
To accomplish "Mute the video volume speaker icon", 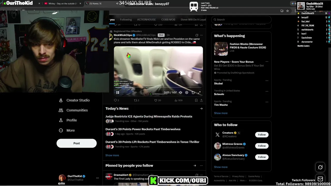I will point(180,92).
